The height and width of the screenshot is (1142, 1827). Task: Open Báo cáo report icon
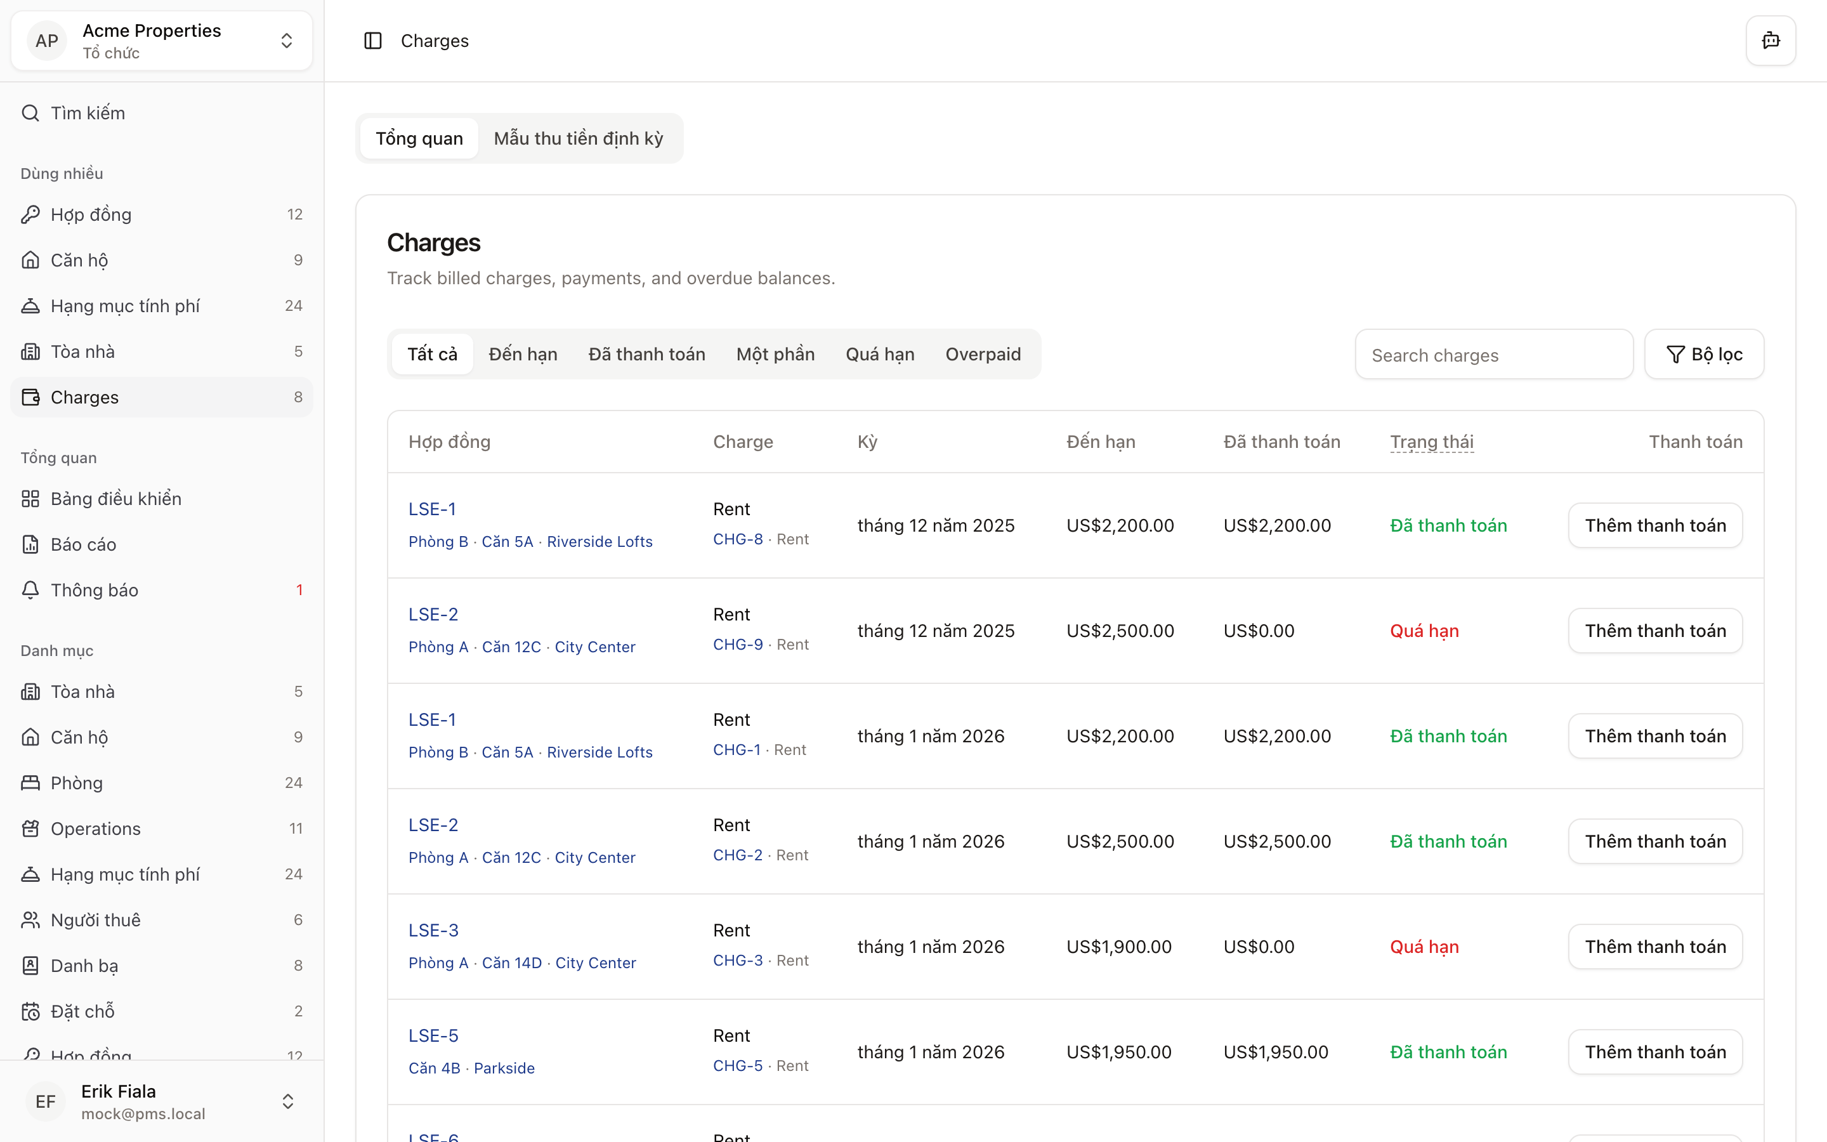click(x=30, y=544)
